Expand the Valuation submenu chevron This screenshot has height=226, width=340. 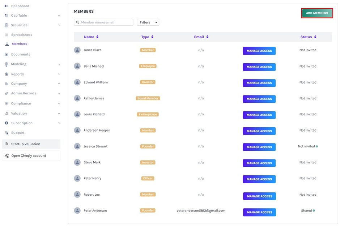59,114
